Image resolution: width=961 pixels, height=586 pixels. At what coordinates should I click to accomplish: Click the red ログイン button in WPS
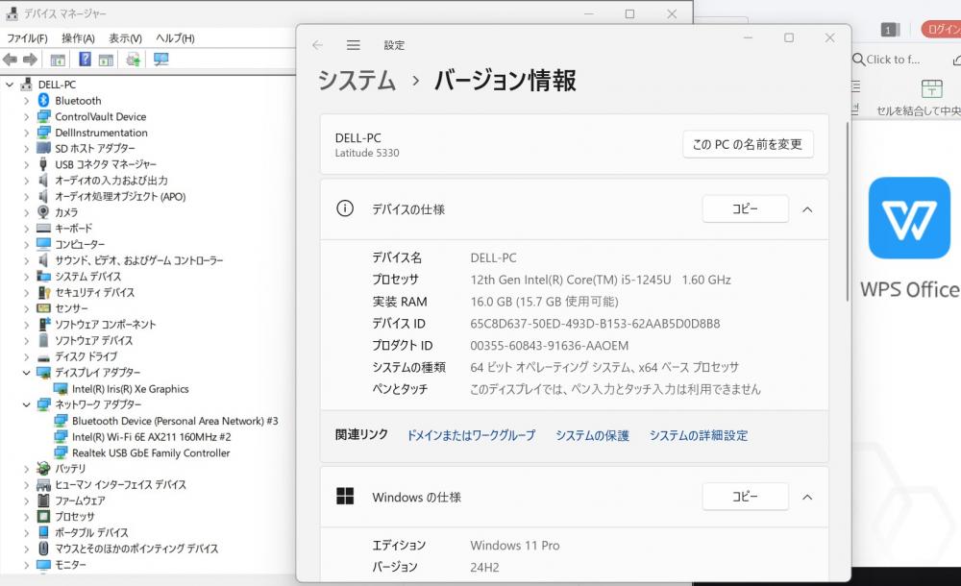942,29
